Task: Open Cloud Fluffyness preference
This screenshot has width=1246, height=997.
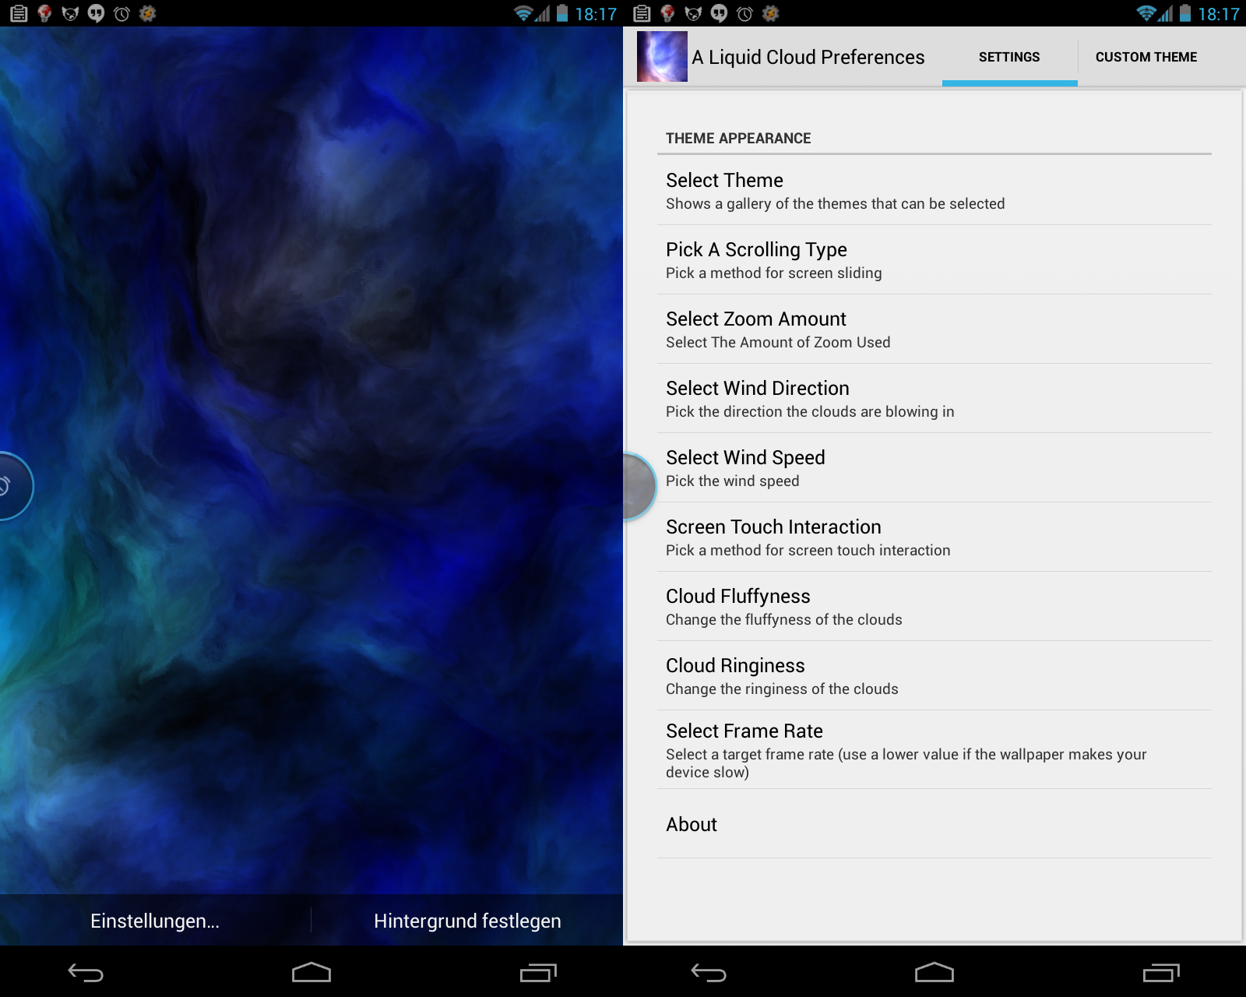Action: click(x=935, y=607)
